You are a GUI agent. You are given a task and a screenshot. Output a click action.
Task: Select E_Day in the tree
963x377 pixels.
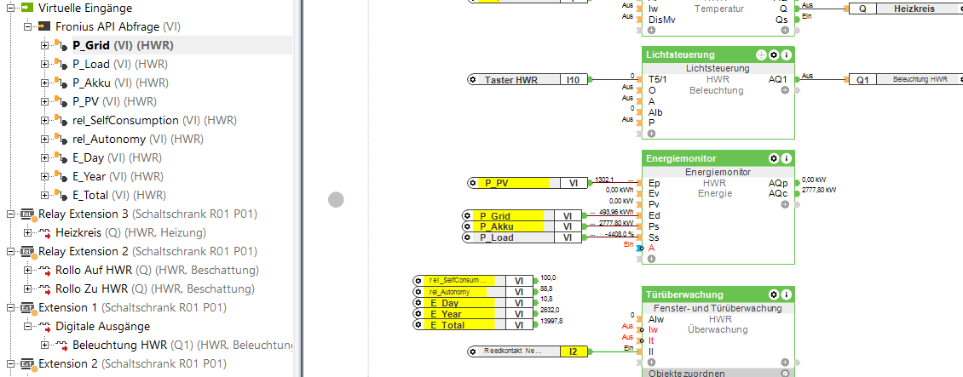point(117,157)
